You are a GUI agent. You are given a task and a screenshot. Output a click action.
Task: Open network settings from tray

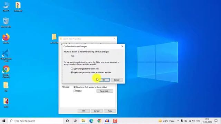pyautogui.click(x=190, y=121)
